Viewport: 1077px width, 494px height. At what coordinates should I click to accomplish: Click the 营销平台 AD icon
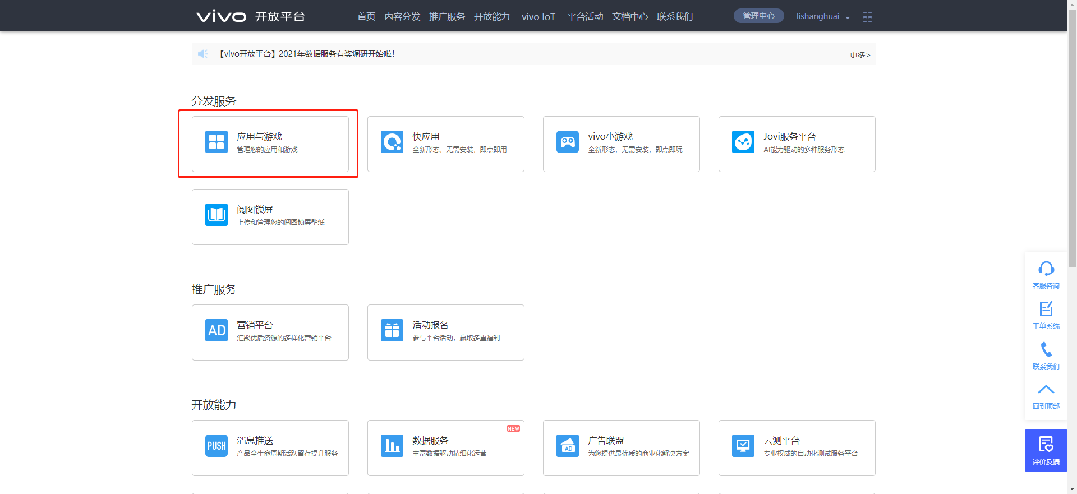coord(217,330)
